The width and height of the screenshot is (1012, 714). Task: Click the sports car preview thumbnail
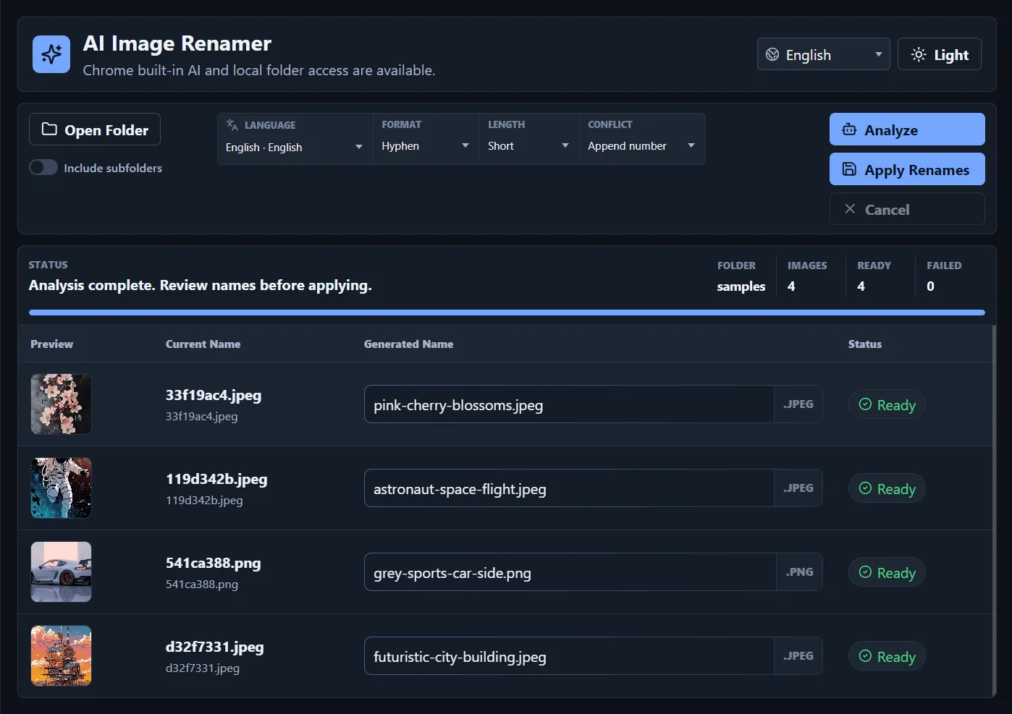61,571
